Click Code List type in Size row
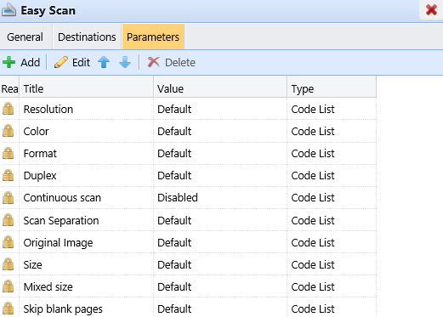 313,265
